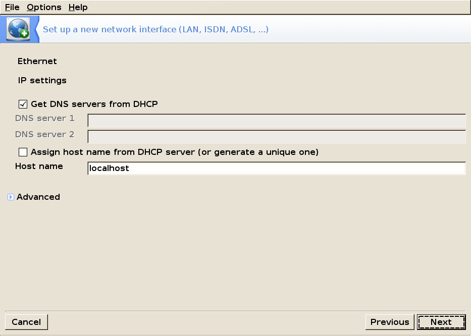Click the DNS server 1 label
The image size is (471, 336).
45,118
